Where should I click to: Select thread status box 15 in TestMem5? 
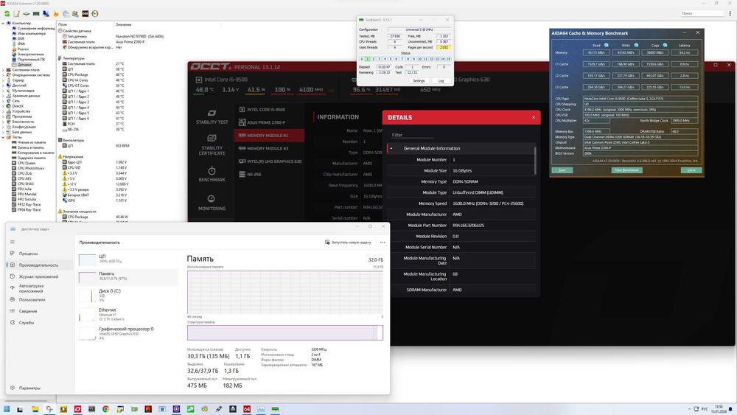click(x=448, y=59)
